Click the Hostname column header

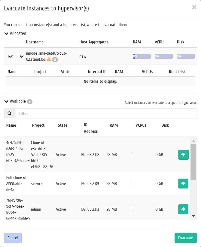click(35, 42)
